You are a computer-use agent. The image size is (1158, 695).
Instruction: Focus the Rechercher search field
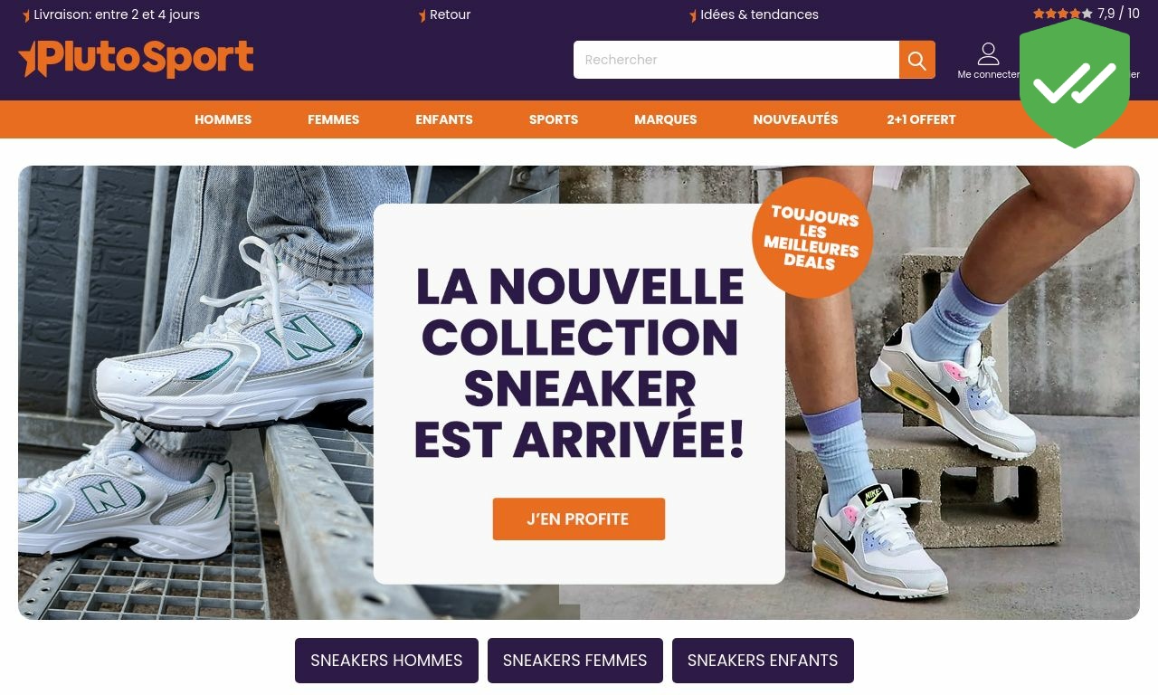736,60
